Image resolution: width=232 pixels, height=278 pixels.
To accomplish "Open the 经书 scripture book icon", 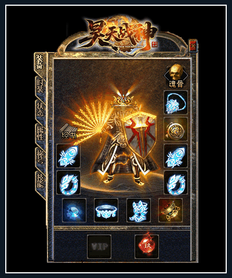I will [69, 131].
